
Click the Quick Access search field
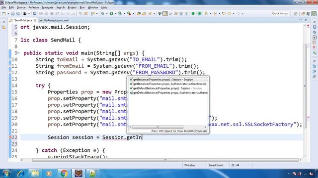tap(280, 13)
